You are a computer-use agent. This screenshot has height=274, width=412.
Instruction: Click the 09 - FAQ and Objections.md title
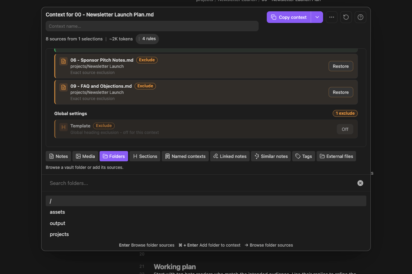[x=101, y=86]
